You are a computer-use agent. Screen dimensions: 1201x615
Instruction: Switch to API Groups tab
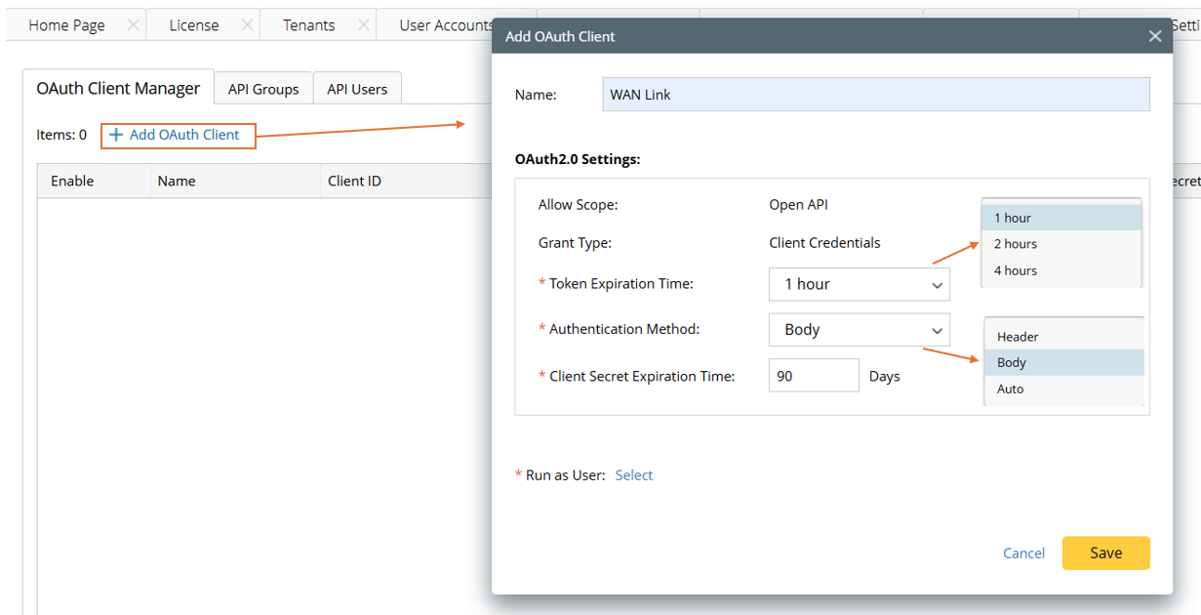pos(263,89)
